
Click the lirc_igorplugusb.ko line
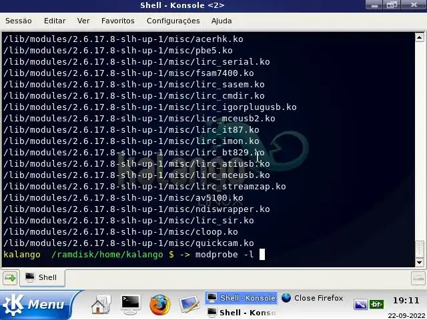pyautogui.click(x=149, y=107)
